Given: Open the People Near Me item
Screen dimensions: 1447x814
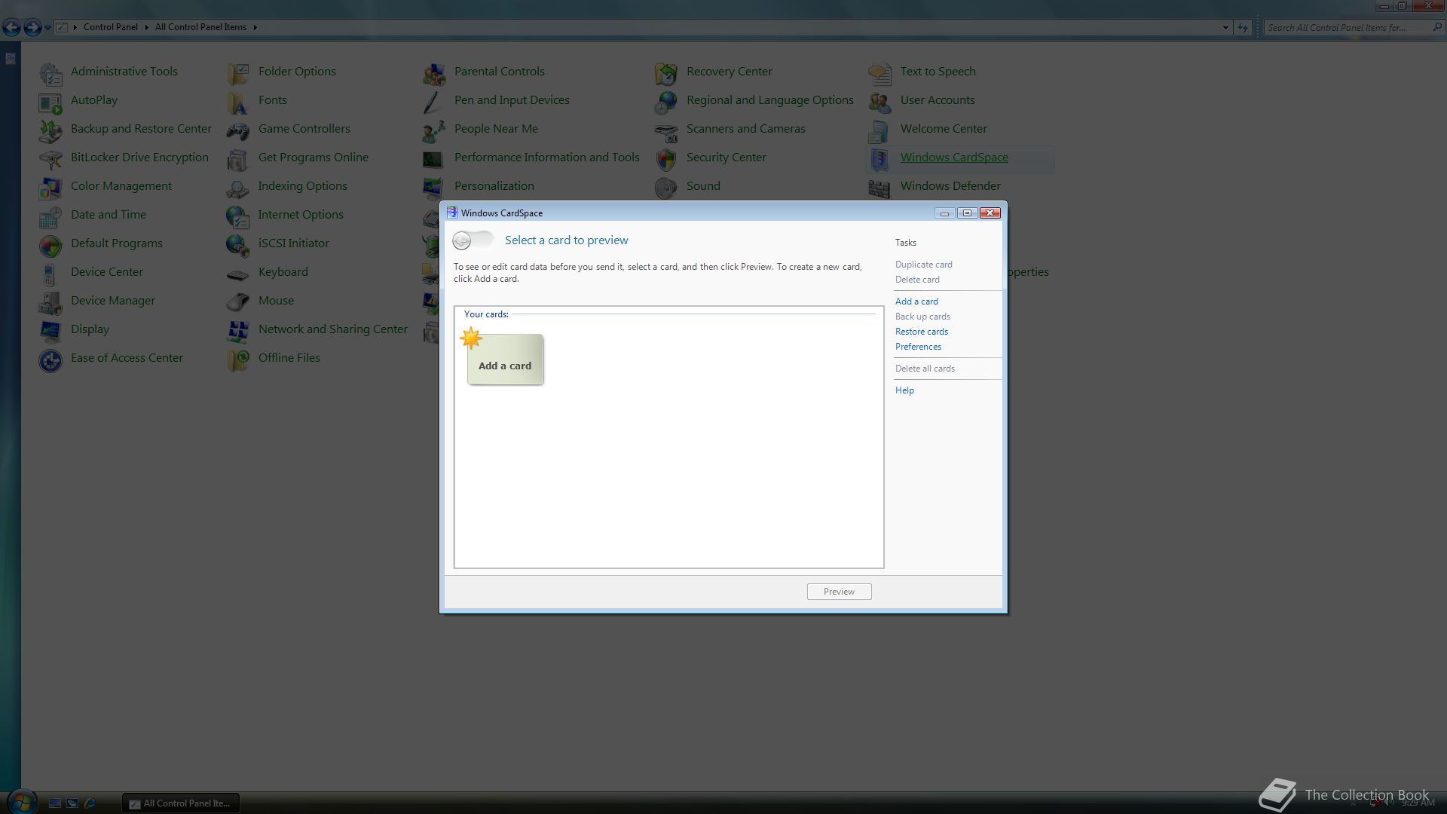Looking at the screenshot, I should pos(496,129).
